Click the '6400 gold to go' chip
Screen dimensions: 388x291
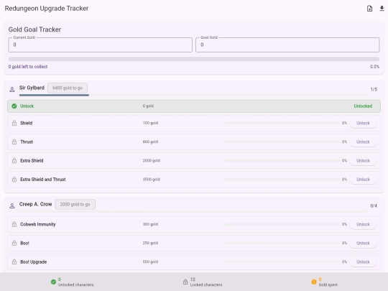(68, 88)
